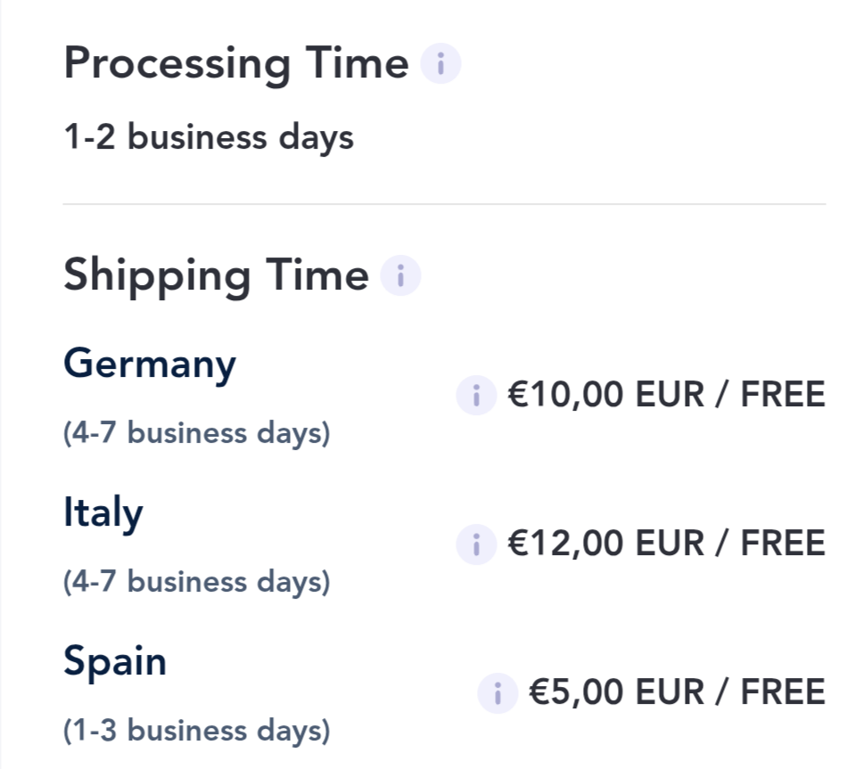The width and height of the screenshot is (848, 769).
Task: Click Spain's "(1-3 business days)" estimate
Action: pyautogui.click(x=196, y=731)
